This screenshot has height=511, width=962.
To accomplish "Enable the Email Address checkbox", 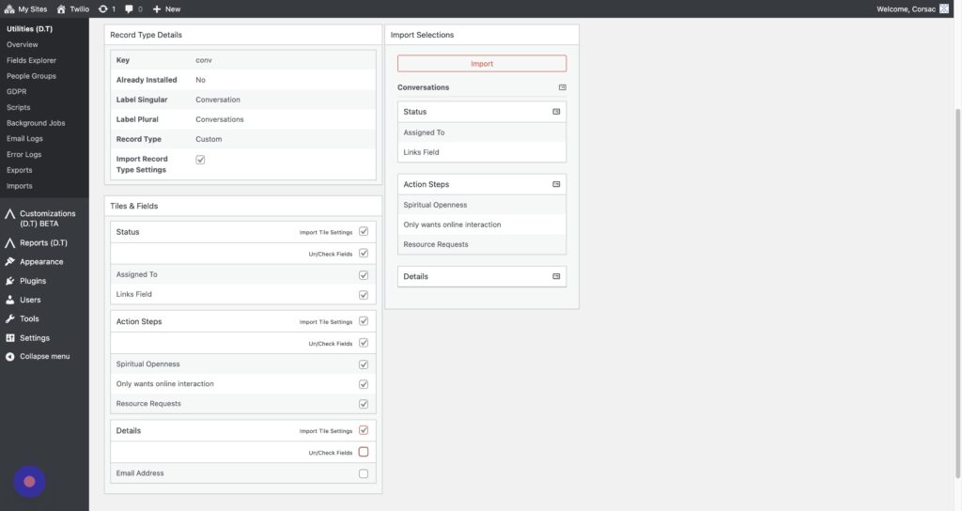I will click(x=363, y=473).
